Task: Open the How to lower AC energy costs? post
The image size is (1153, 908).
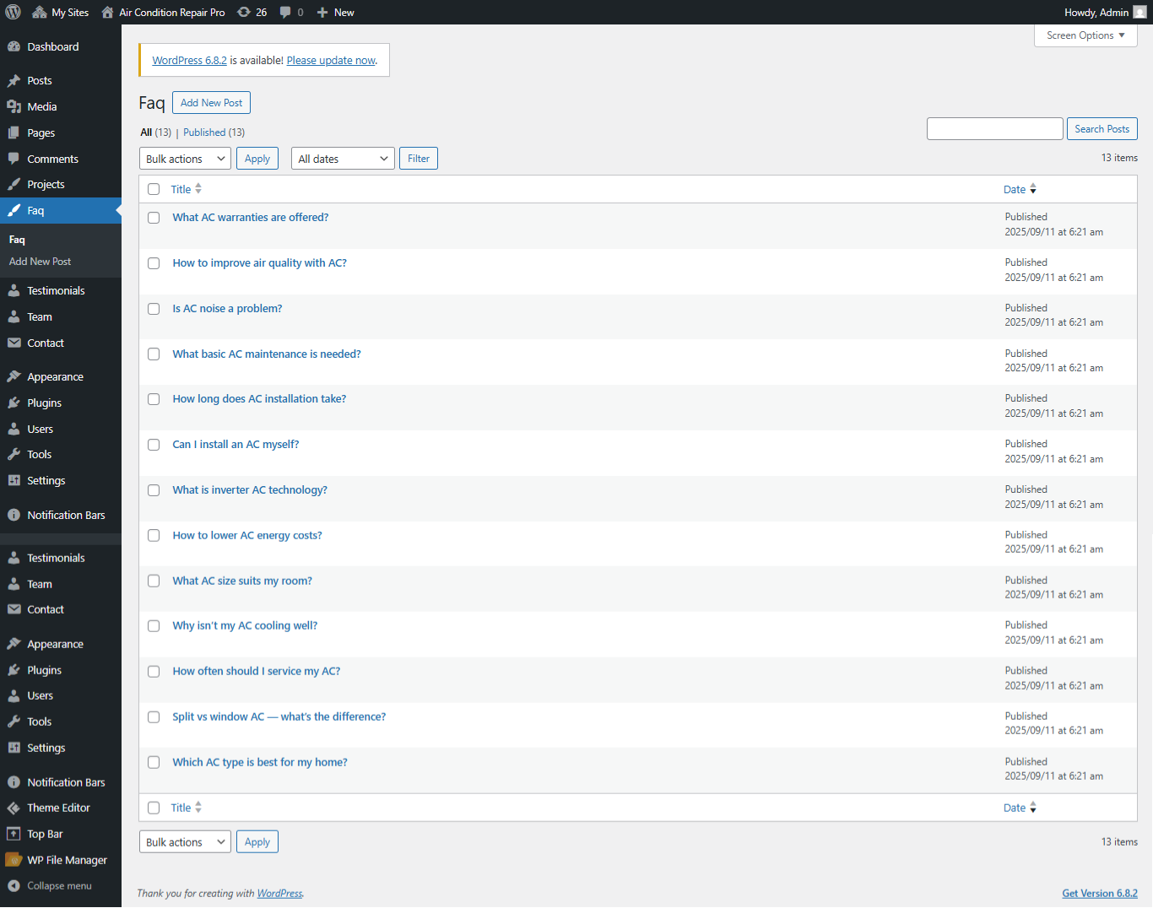Action: coord(247,535)
